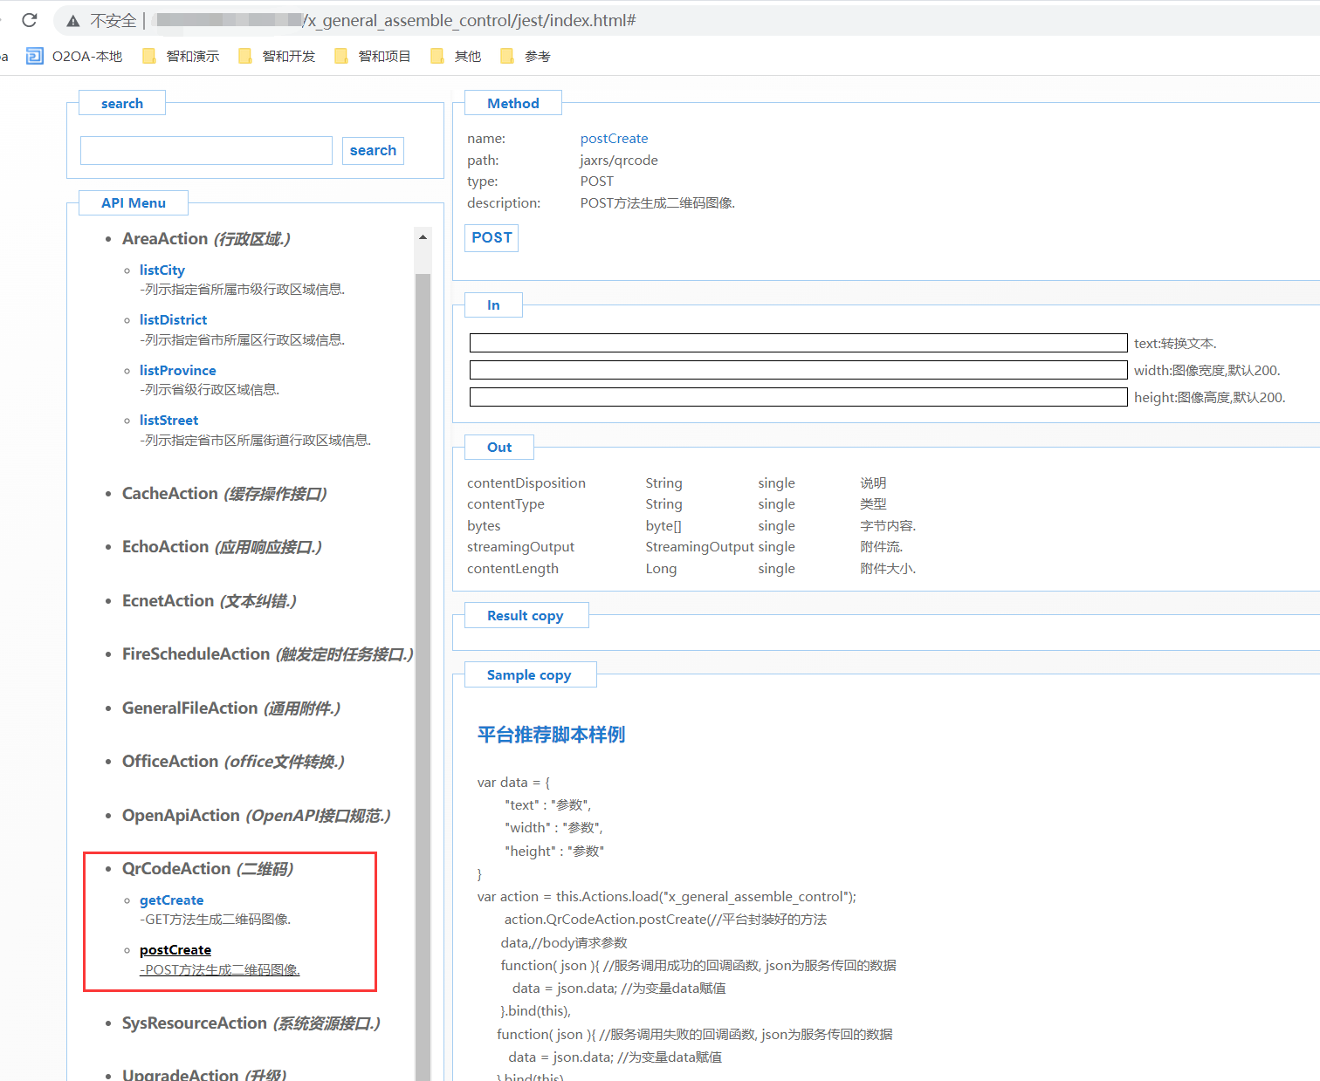Open the 智和项目 bookmark folder

click(x=374, y=57)
